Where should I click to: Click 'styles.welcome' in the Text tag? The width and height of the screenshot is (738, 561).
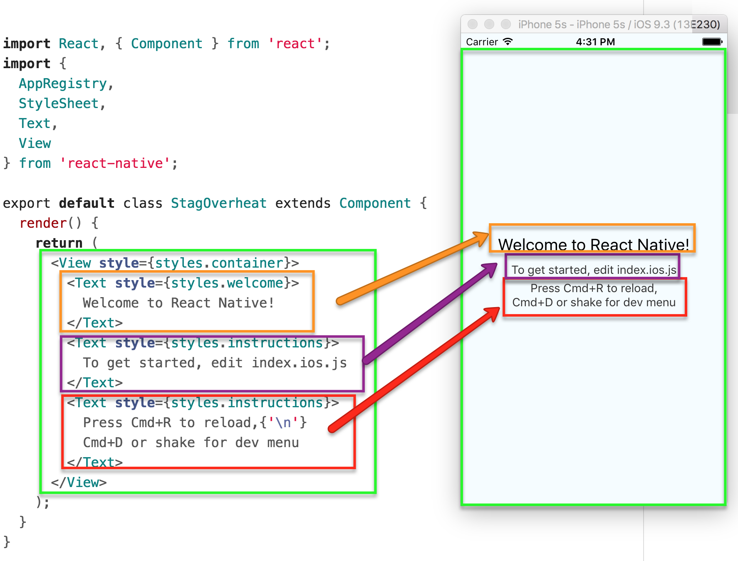(227, 283)
